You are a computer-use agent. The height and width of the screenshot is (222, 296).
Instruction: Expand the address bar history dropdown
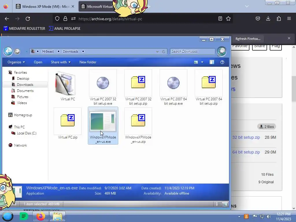[157, 51]
